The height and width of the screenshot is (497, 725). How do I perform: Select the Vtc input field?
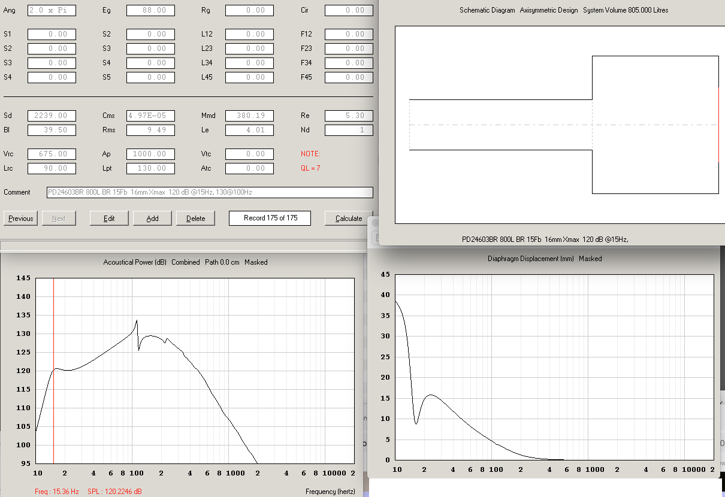click(x=249, y=154)
